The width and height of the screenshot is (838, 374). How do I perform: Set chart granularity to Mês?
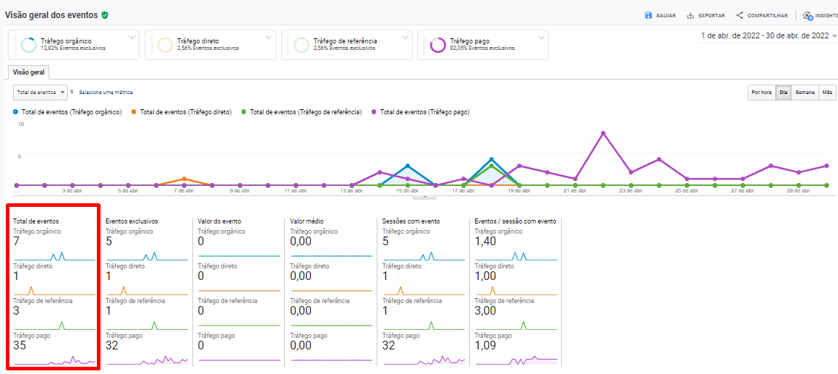tap(827, 93)
